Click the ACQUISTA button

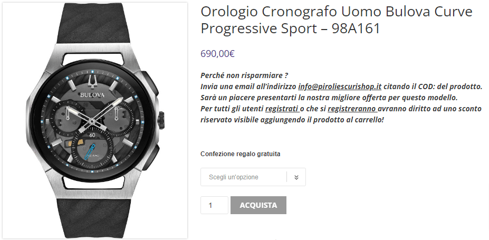pos(258,205)
